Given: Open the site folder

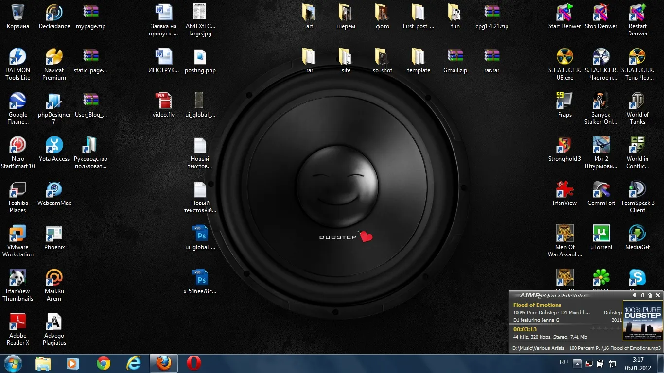Looking at the screenshot, I should coord(346,61).
